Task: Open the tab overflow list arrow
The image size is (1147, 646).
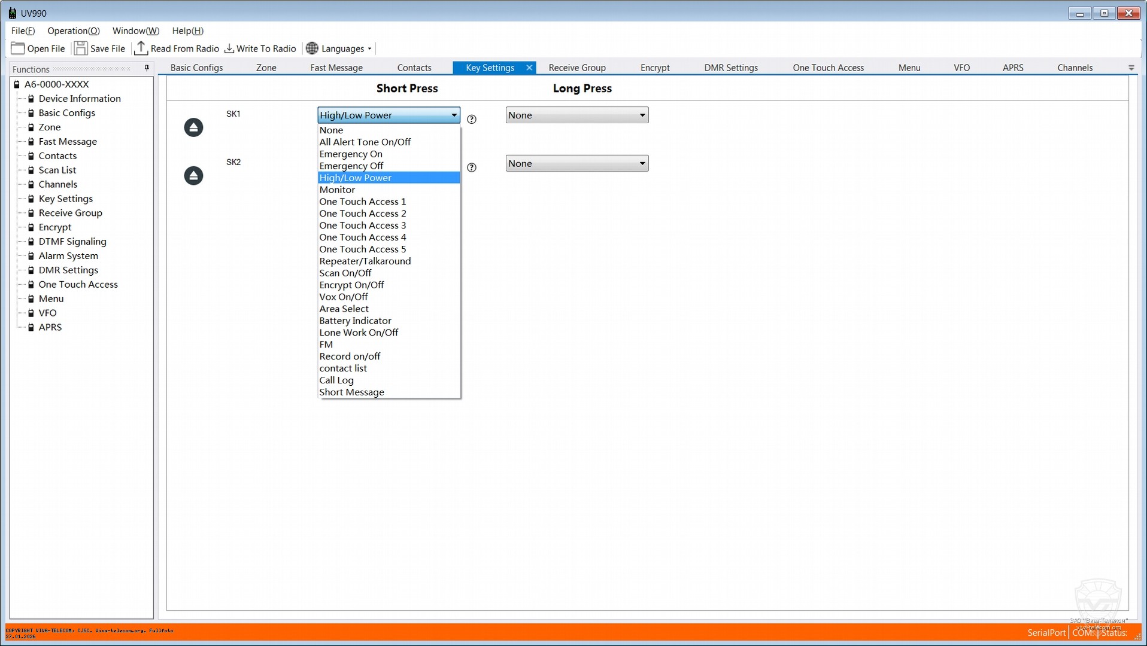Action: click(1131, 68)
